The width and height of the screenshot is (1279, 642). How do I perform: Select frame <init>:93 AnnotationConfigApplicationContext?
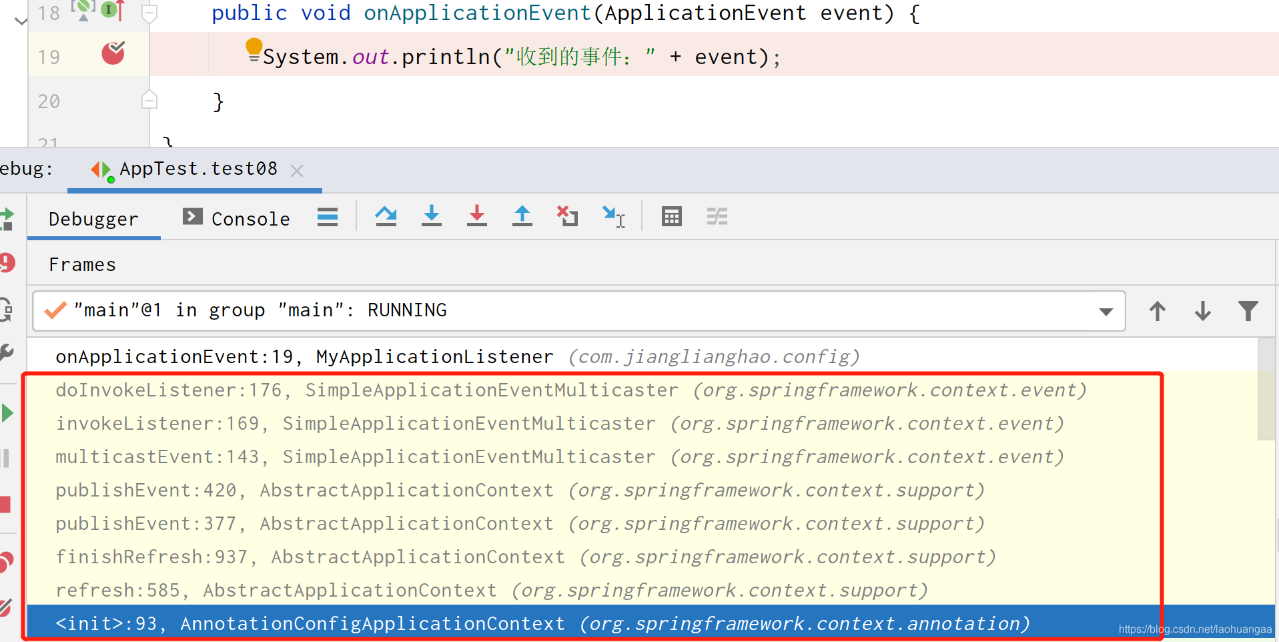click(x=651, y=623)
